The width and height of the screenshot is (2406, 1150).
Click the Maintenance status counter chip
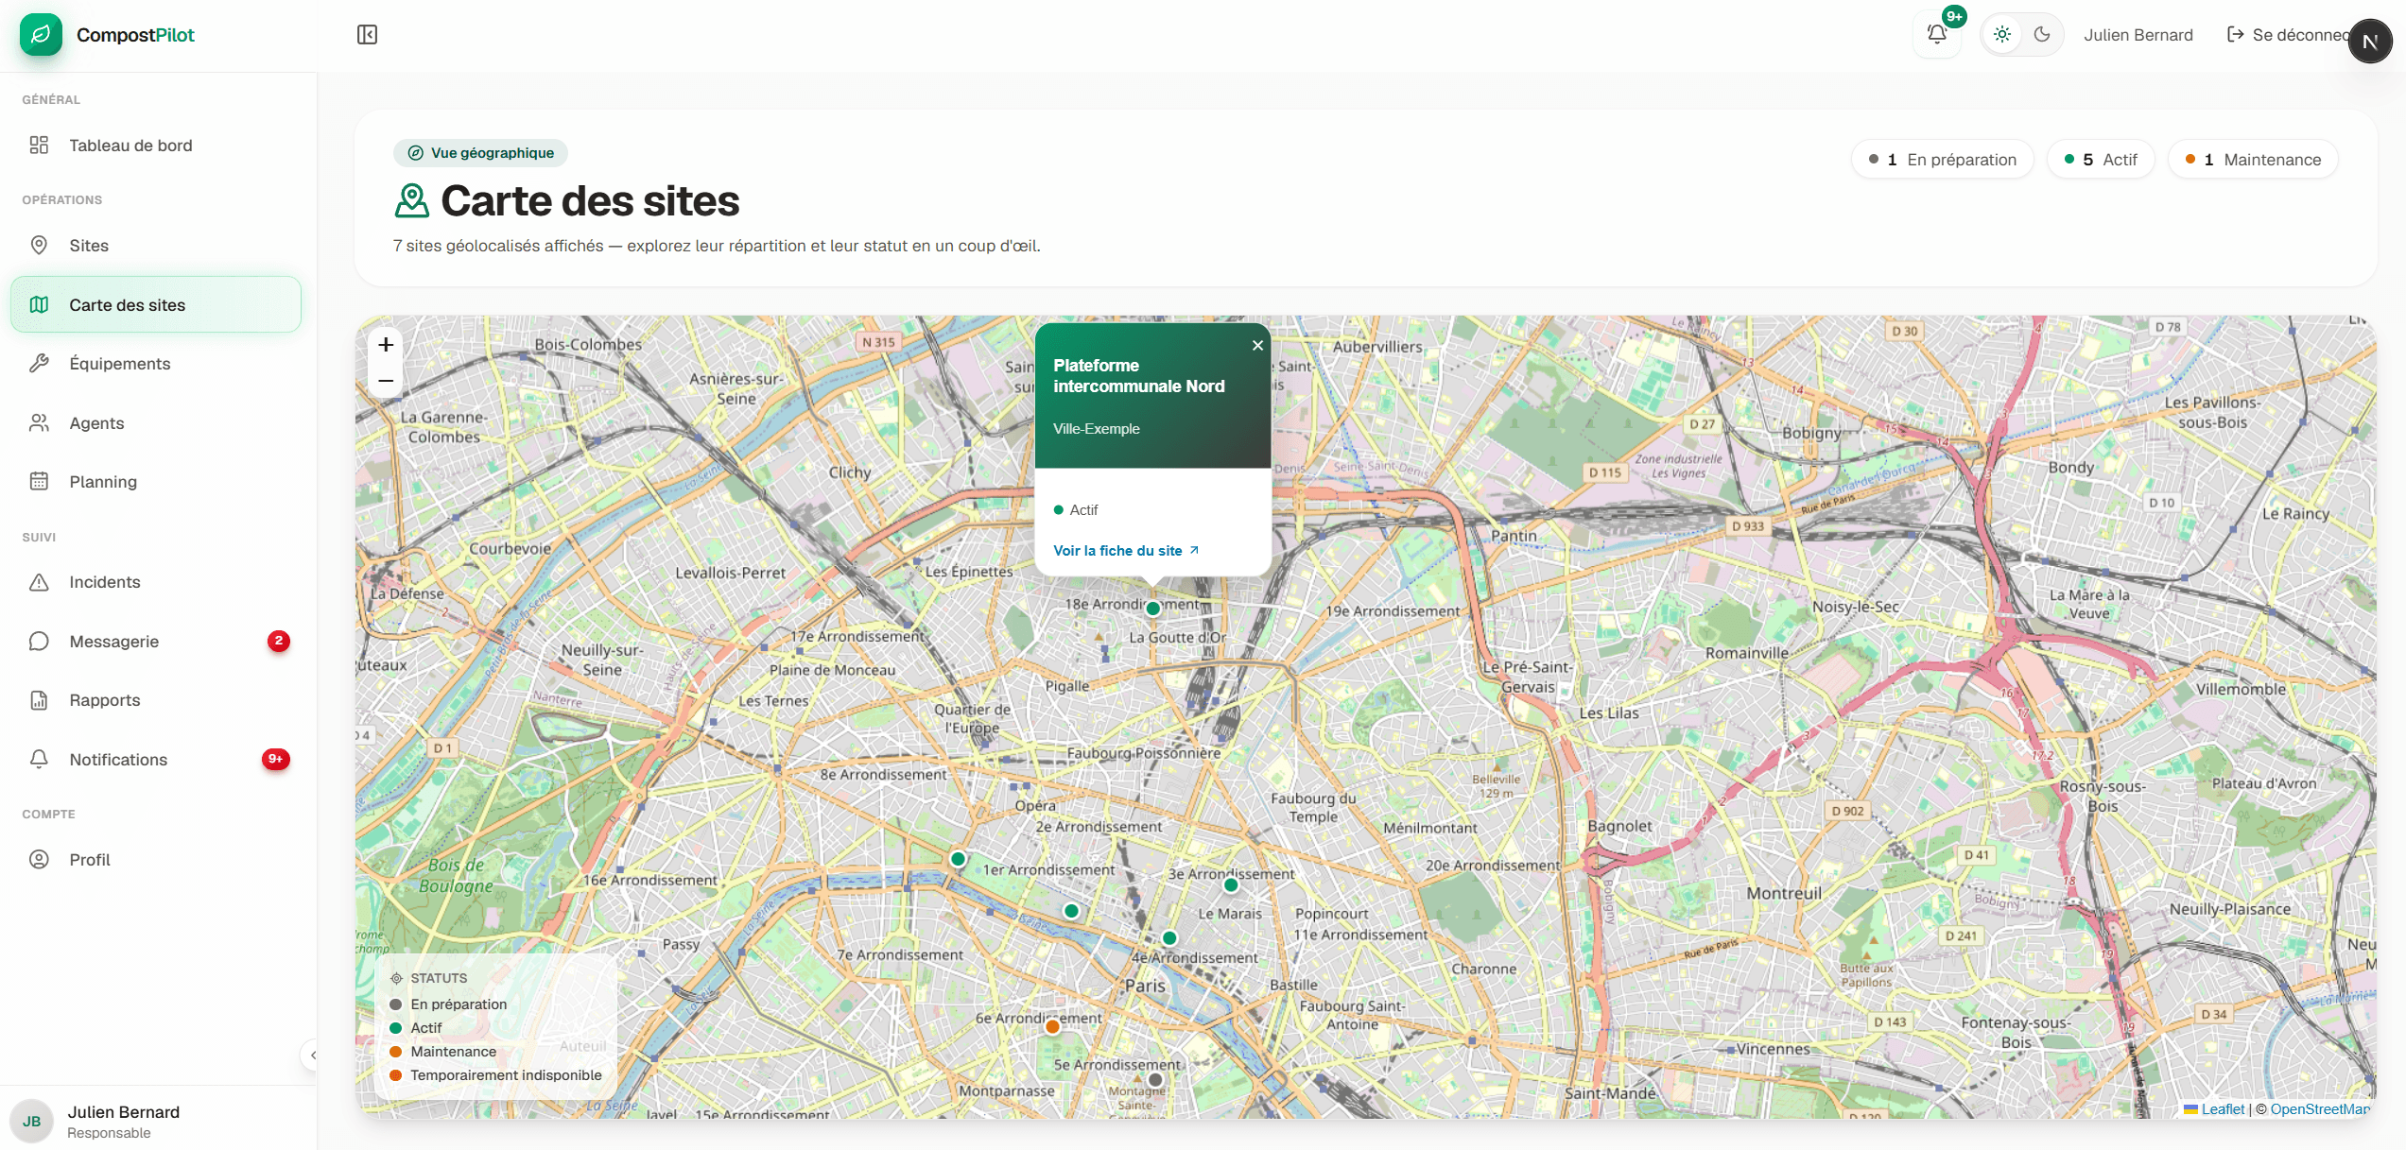pos(2253,160)
